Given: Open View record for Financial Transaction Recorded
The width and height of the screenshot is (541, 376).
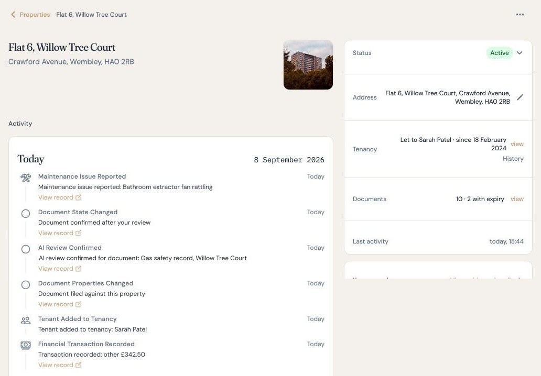Looking at the screenshot, I should pyautogui.click(x=56, y=365).
